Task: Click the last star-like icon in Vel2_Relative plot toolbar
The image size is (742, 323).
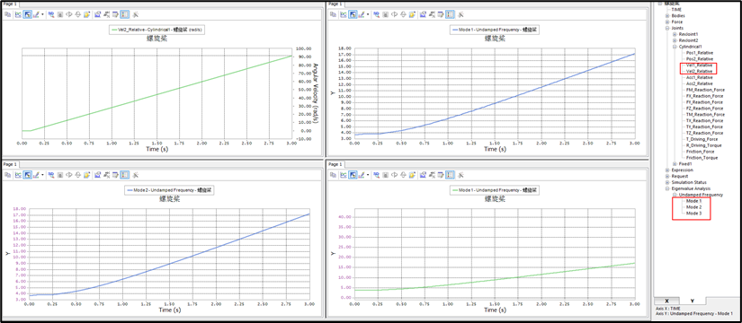Action: click(x=135, y=14)
